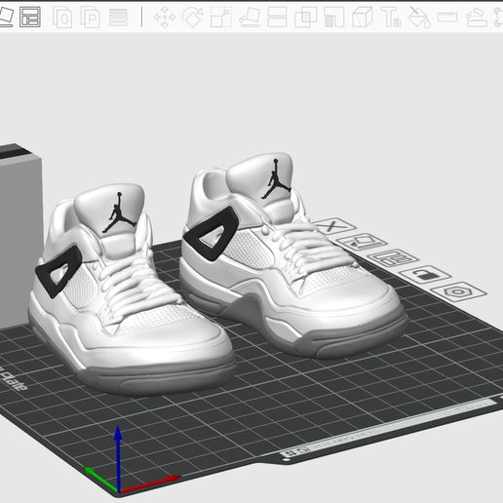This screenshot has height=503, width=503.
Task: Select the Color Painting bucket tool
Action: [x=419, y=18]
